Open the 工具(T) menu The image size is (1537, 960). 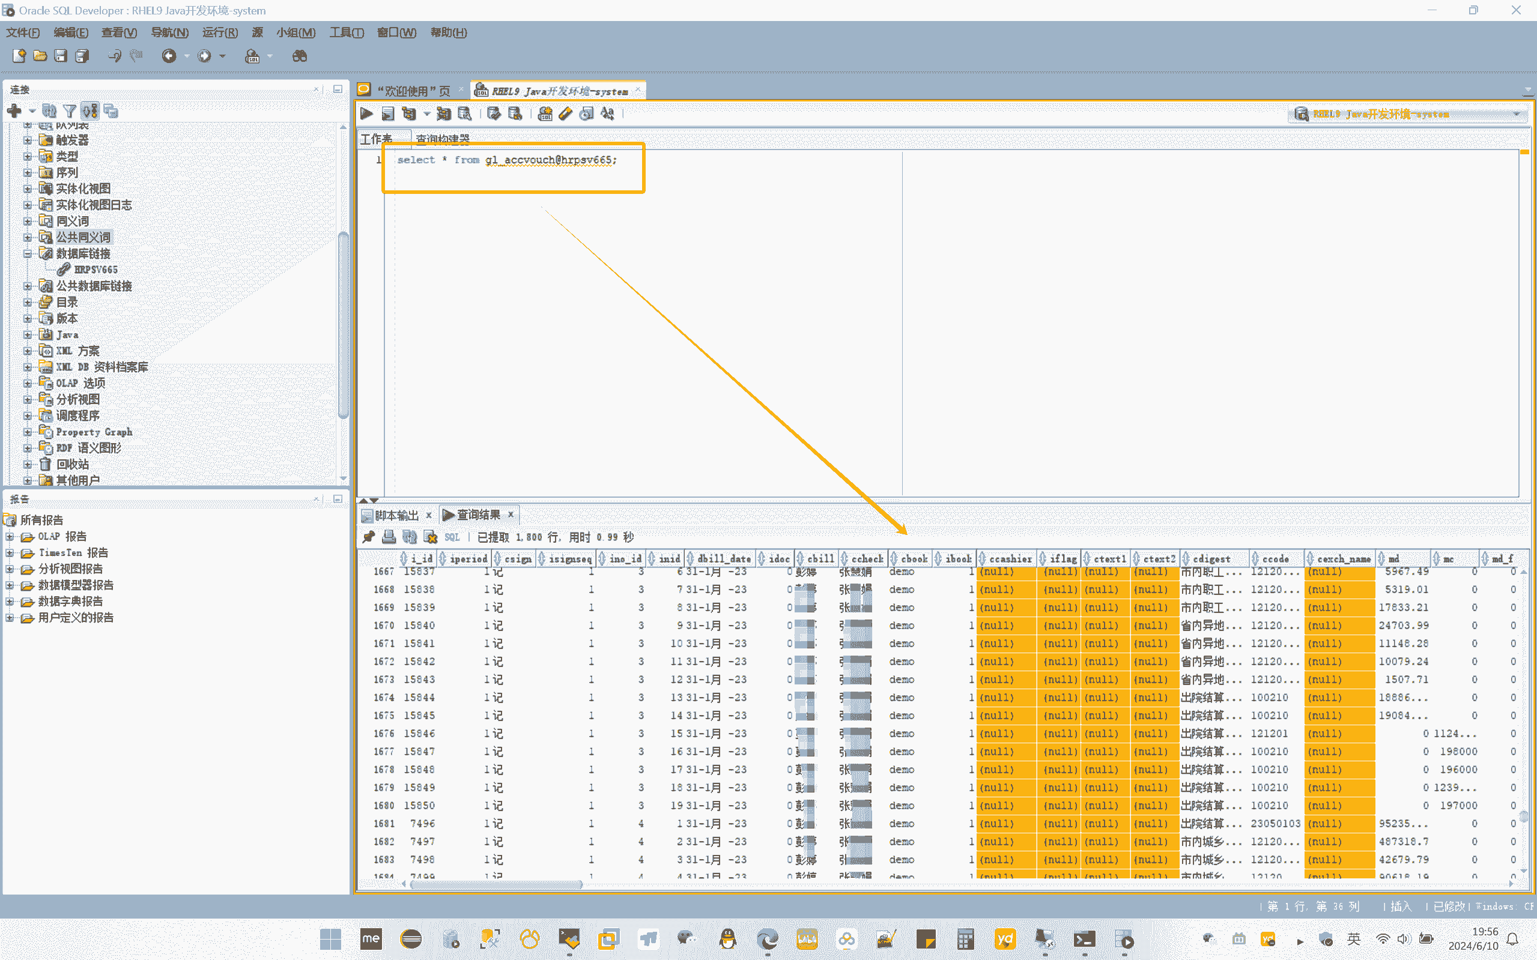coord(346,32)
